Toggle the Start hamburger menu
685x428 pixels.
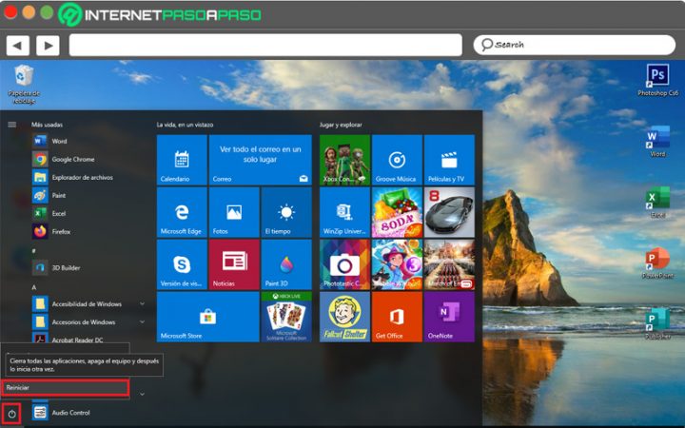point(11,124)
